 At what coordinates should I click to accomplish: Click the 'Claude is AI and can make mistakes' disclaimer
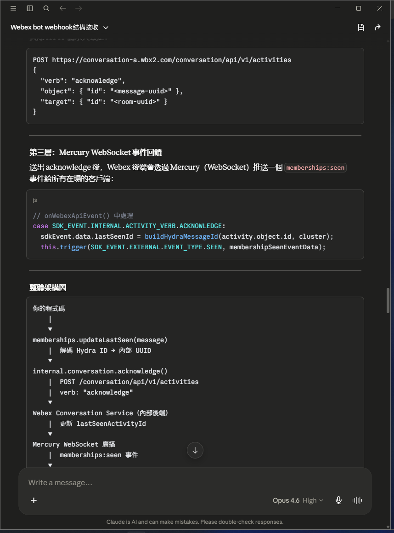tap(195, 522)
